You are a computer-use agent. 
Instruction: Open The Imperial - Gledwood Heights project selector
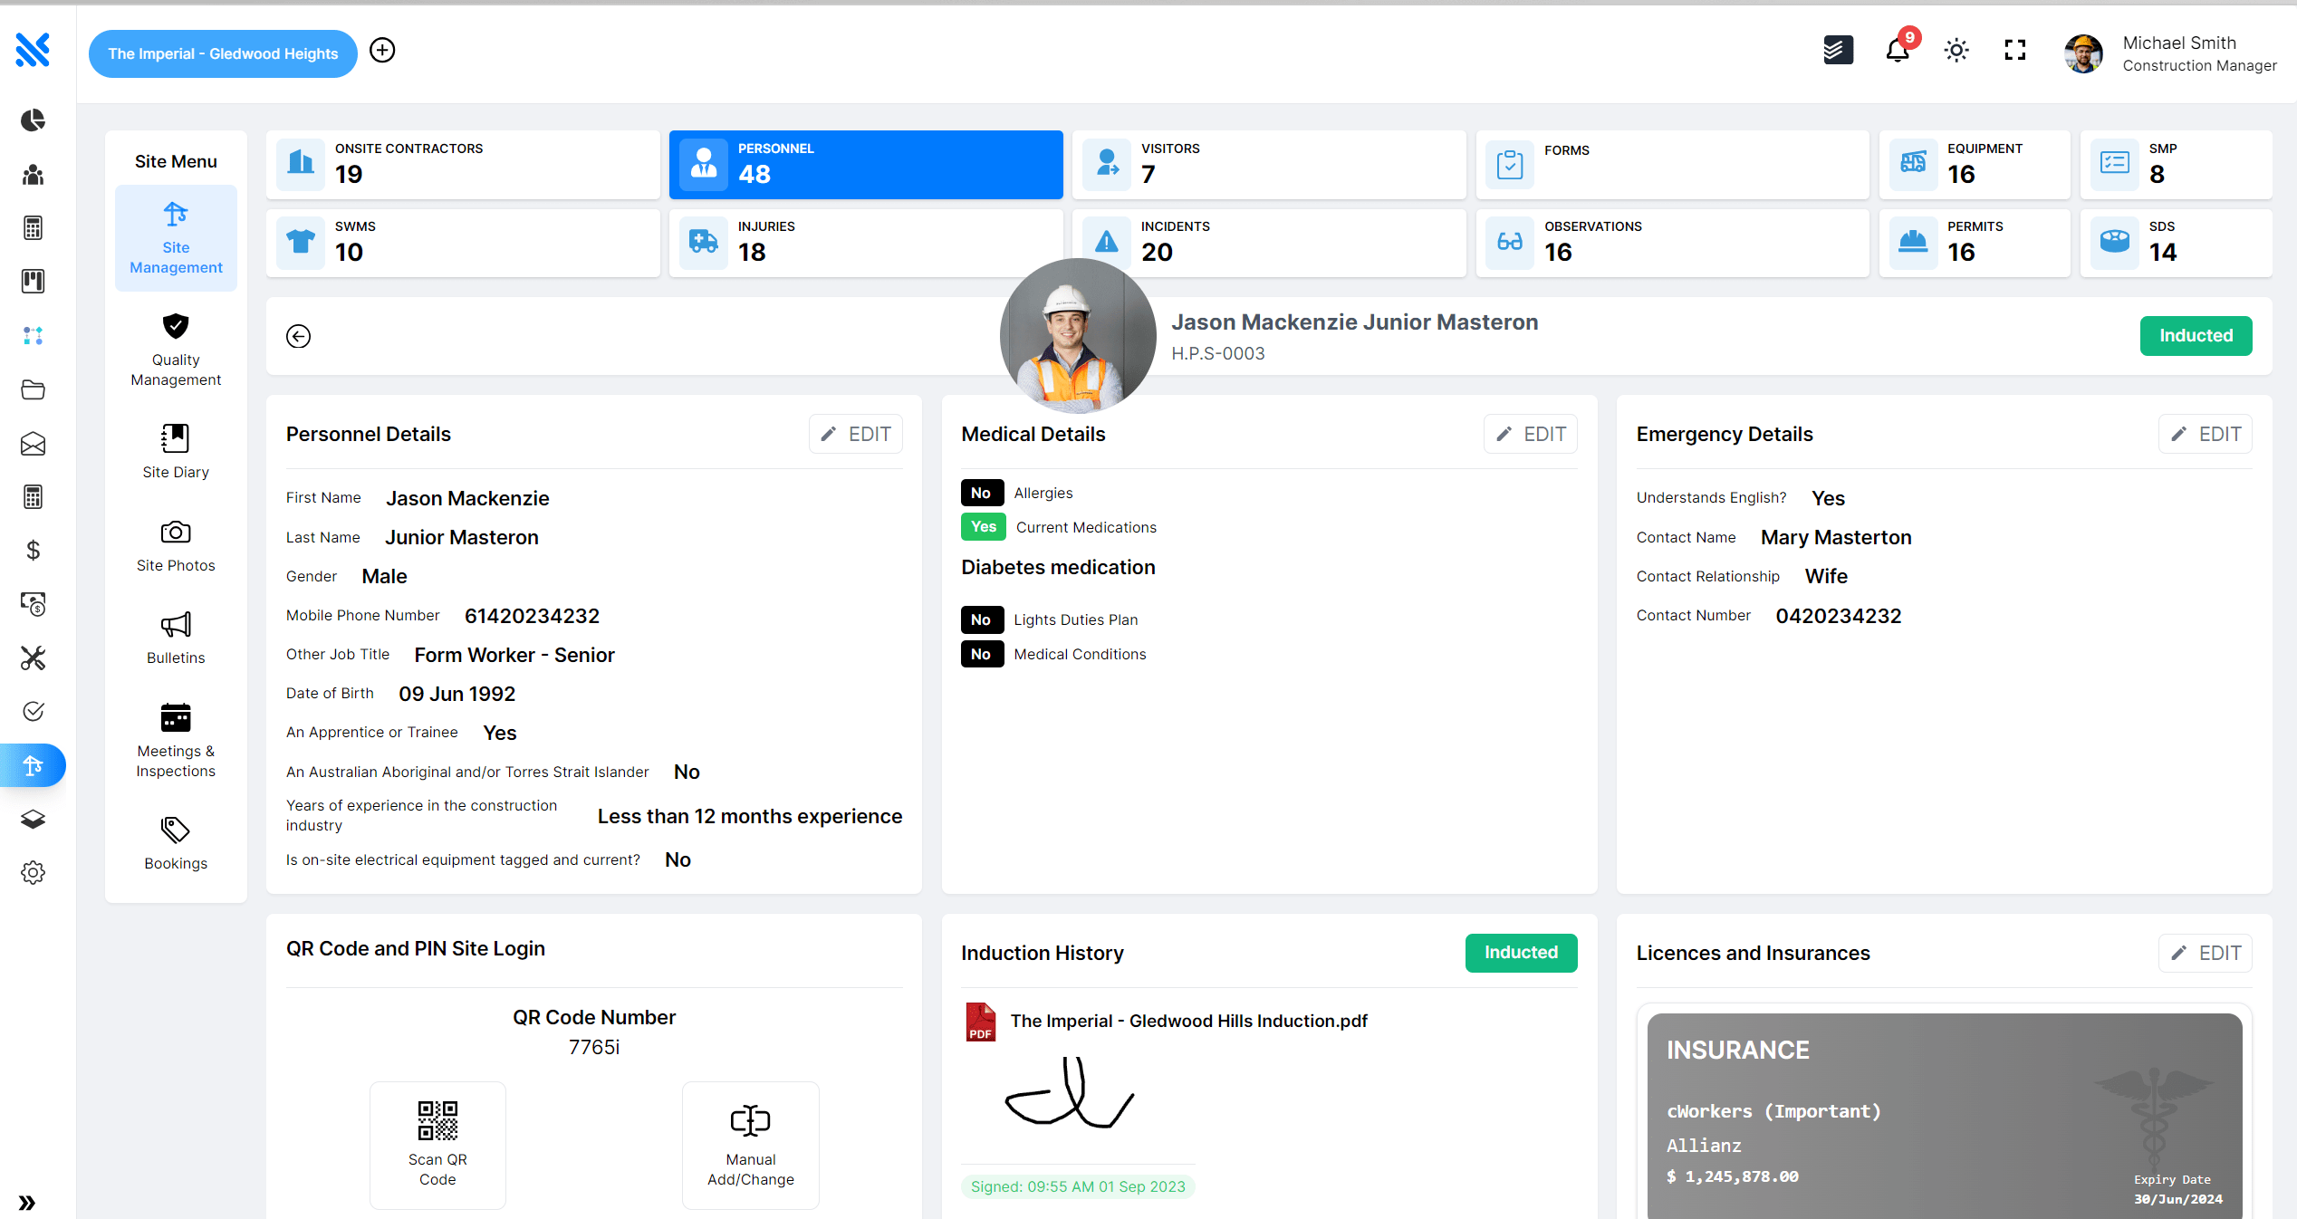click(222, 53)
